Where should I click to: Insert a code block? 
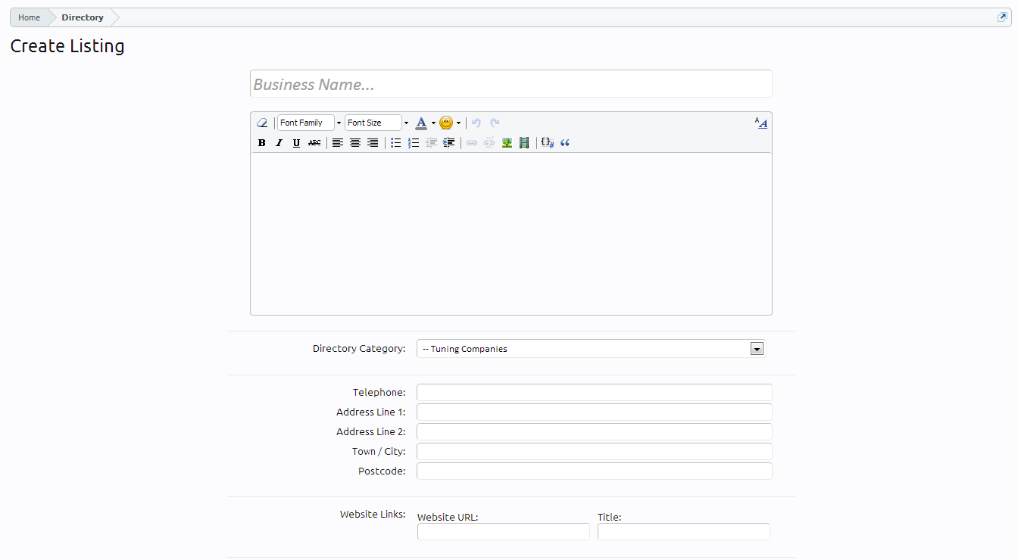point(548,142)
